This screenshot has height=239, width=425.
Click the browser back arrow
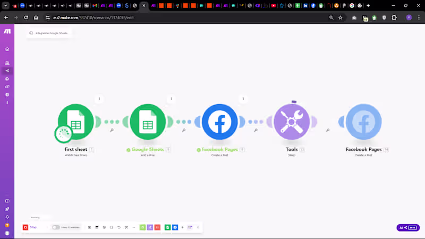[6, 18]
